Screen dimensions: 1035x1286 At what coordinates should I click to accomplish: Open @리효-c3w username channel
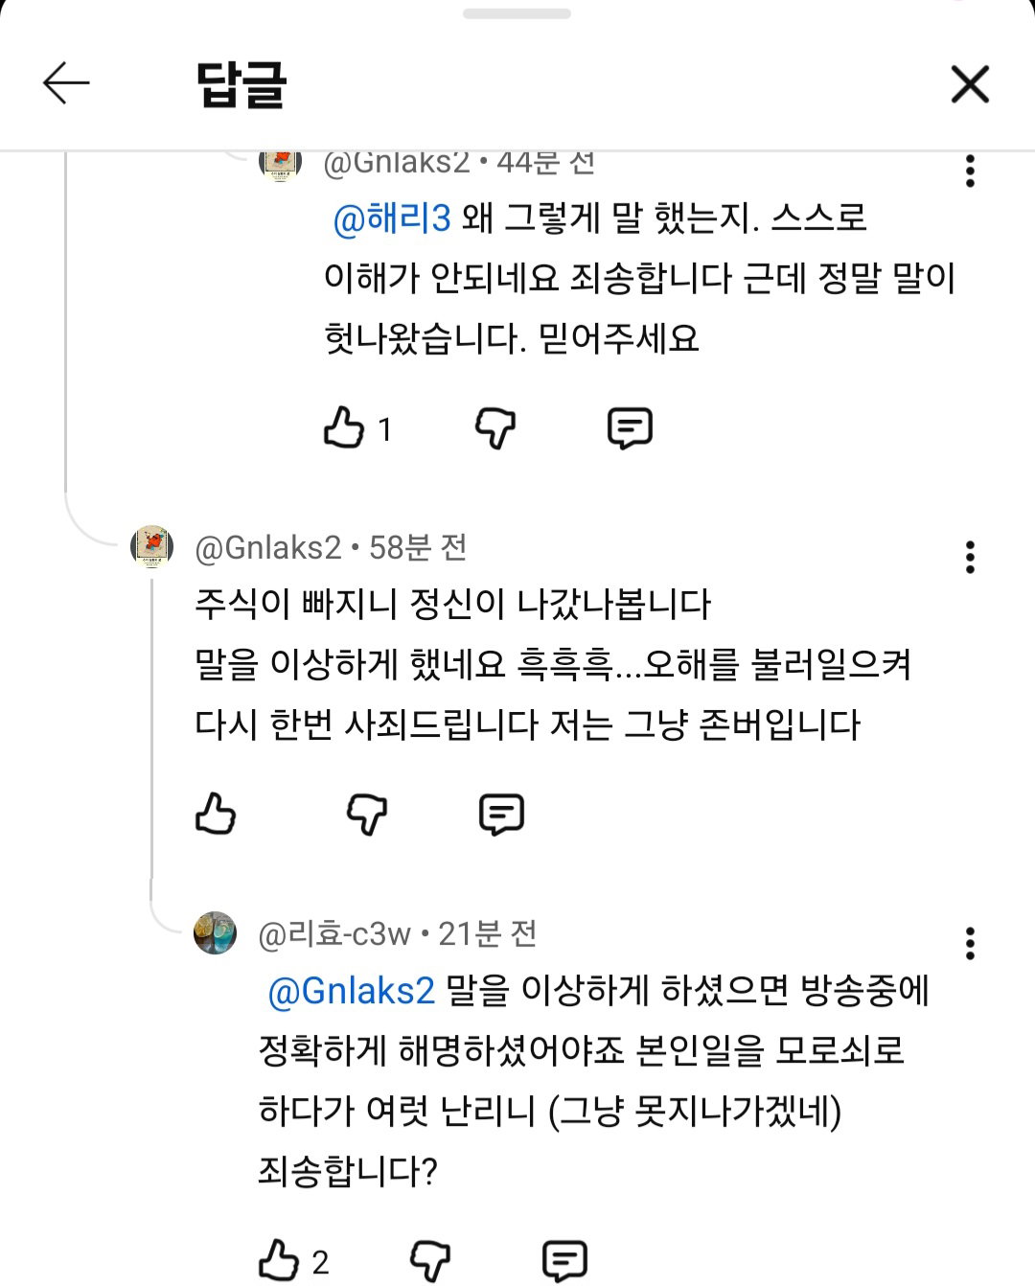334,933
